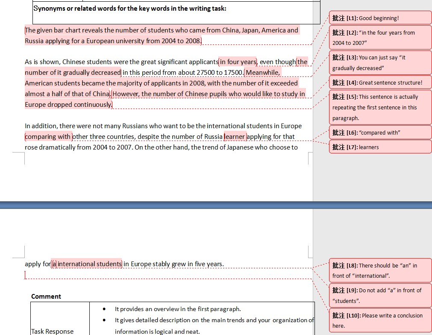Click highlighted phrase 'in four years'
Image resolution: width=432 pixels, height=335 pixels.
[x=238, y=62]
